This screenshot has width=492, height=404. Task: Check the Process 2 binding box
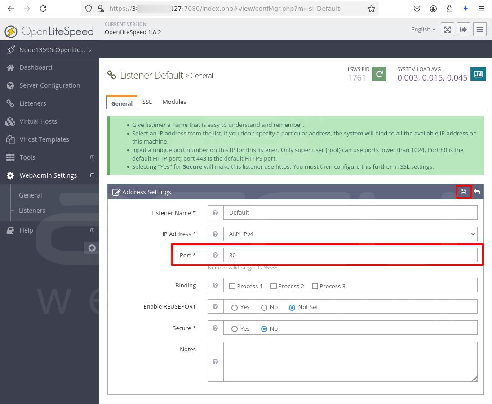point(274,286)
